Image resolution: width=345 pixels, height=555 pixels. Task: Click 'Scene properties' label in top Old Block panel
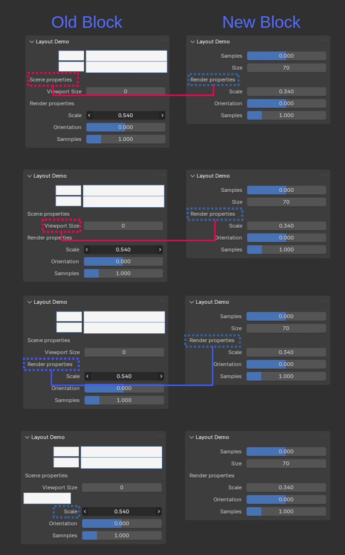pos(51,80)
